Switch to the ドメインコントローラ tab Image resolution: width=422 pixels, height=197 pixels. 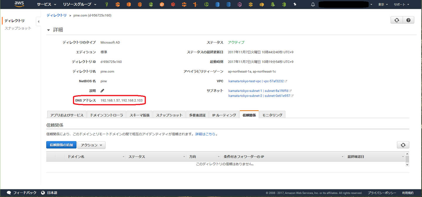pos(107,115)
